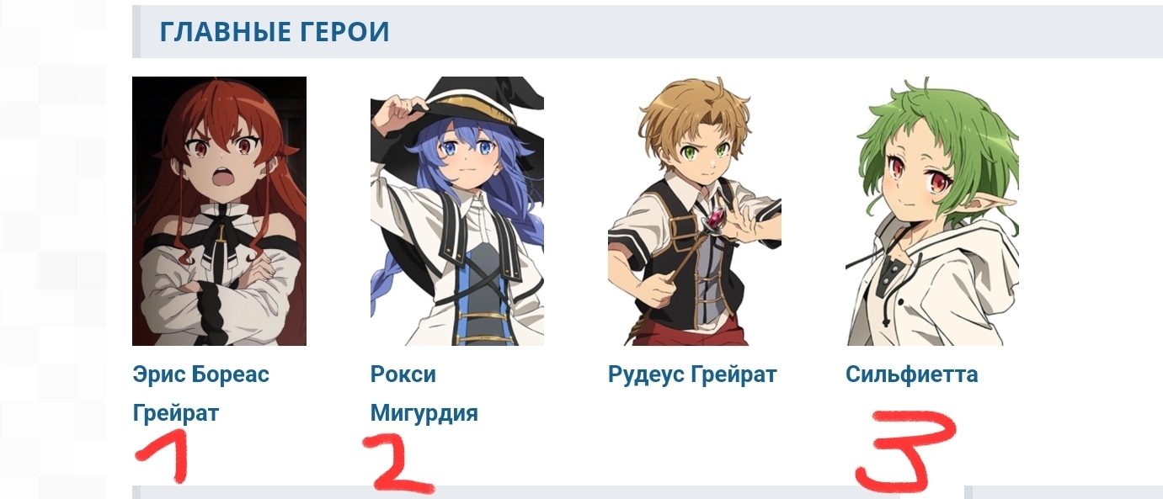Image resolution: width=1163 pixels, height=499 pixels.
Task: Click the word Мигурдия under Рокси
Action: (424, 413)
